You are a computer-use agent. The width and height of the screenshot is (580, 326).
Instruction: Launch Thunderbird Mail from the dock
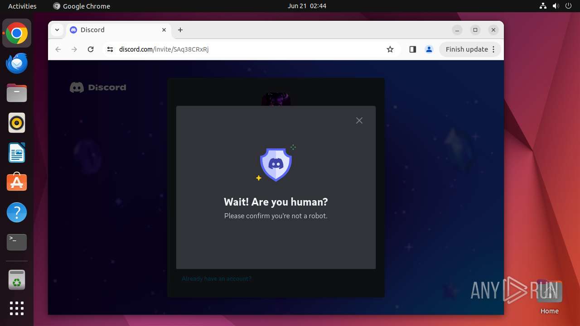click(17, 63)
